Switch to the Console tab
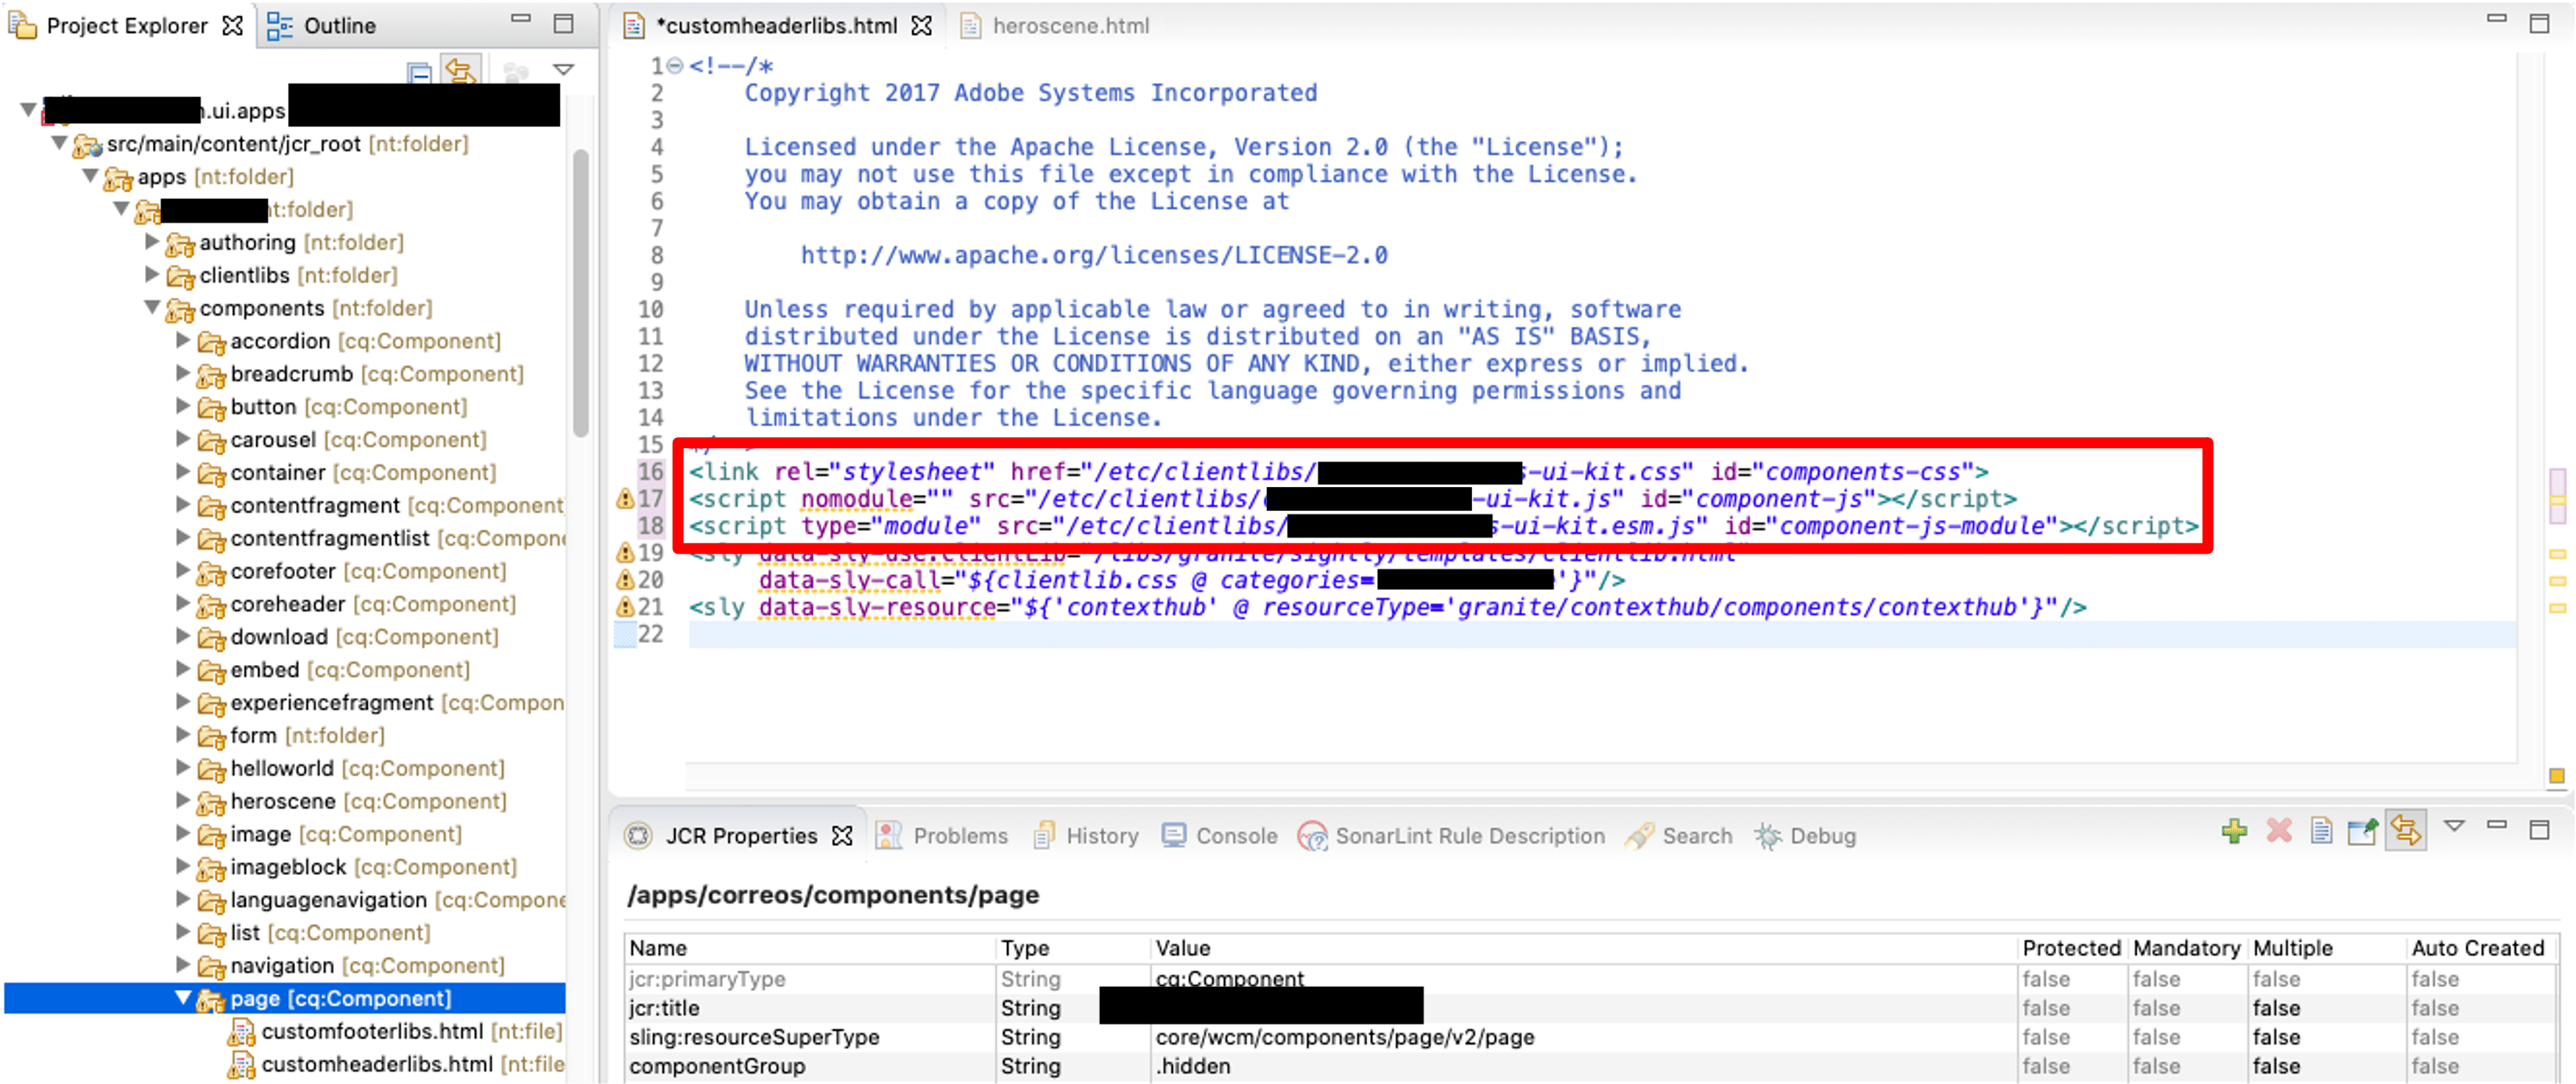2576x1084 pixels. [x=1238, y=836]
